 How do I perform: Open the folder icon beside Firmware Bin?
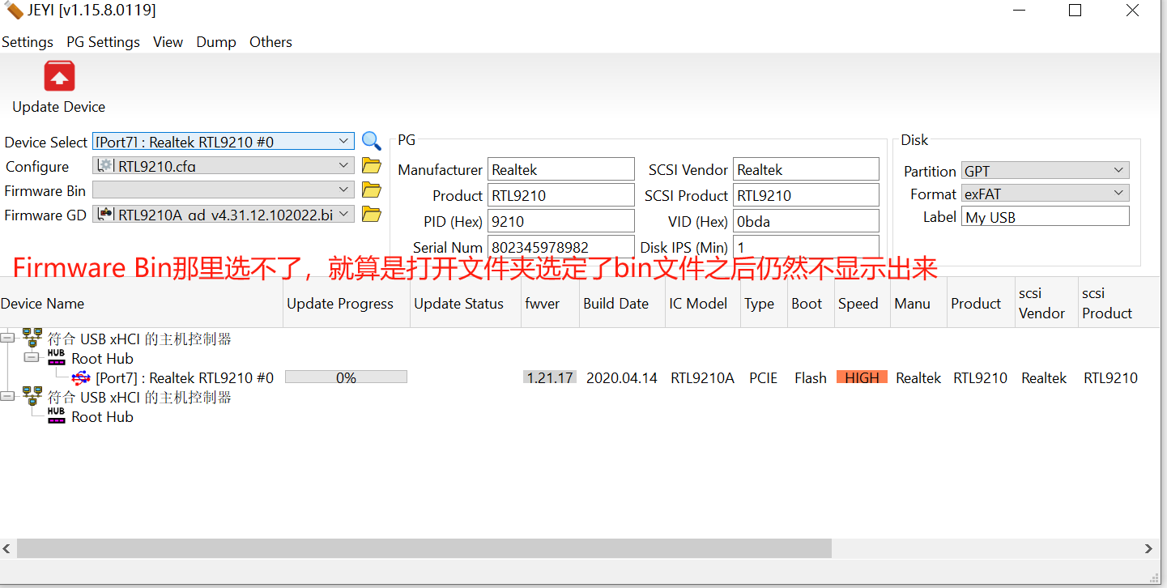click(x=371, y=190)
